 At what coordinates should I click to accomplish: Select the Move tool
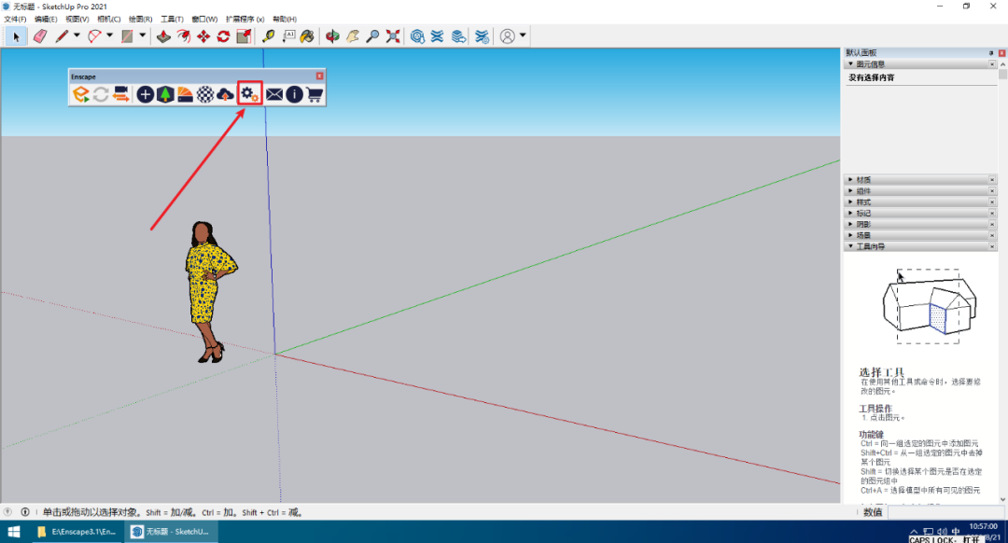pyautogui.click(x=203, y=36)
